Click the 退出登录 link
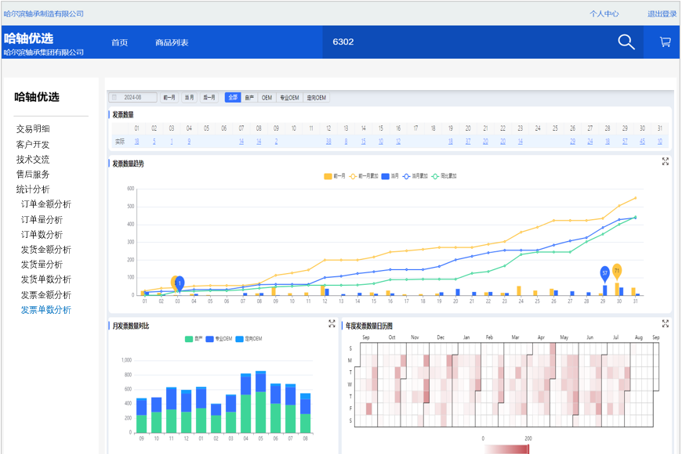682x454 pixels. coord(662,14)
